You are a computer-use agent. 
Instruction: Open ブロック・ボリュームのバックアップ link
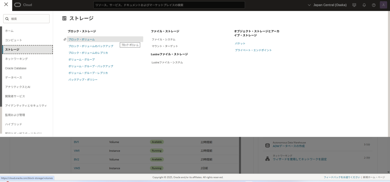91,46
